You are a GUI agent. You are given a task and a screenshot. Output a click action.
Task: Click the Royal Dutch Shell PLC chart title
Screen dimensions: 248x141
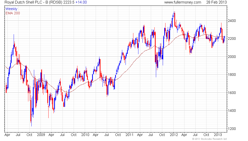[33, 2]
